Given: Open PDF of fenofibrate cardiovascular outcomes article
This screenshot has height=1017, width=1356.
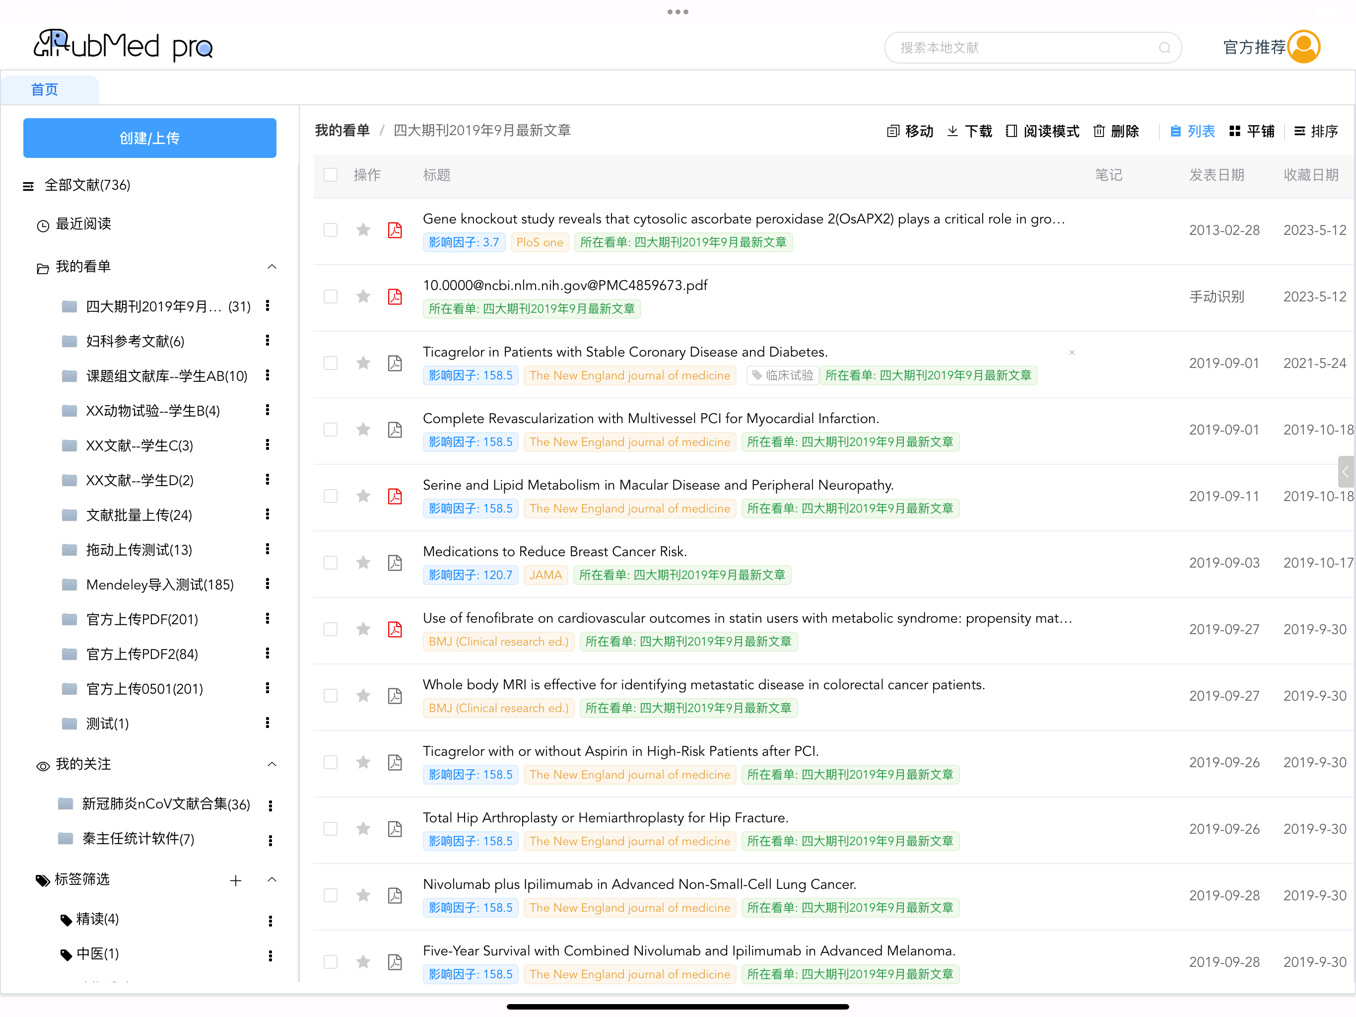Looking at the screenshot, I should [x=395, y=629].
